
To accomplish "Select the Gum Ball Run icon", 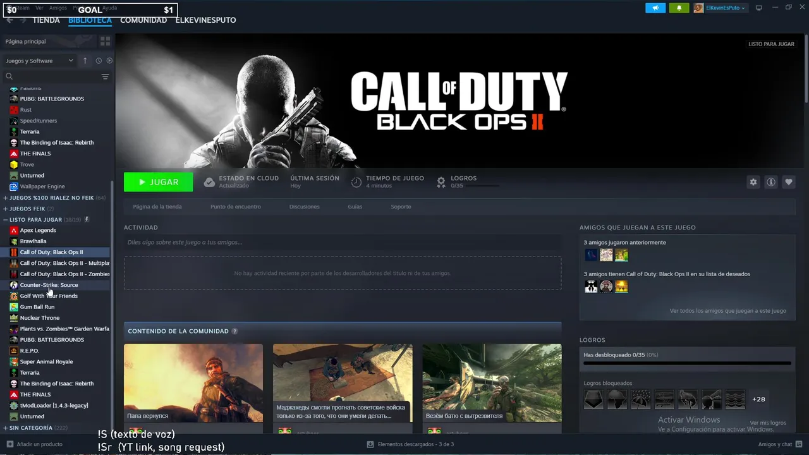I will tap(14, 307).
